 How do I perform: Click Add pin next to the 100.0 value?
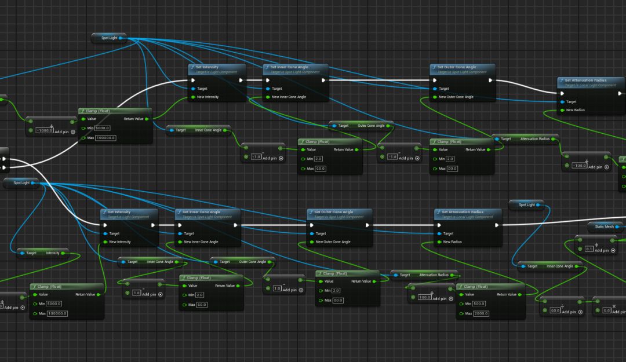[443, 298]
